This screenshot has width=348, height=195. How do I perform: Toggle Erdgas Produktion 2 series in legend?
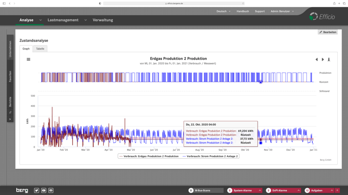pyautogui.click(x=149, y=156)
